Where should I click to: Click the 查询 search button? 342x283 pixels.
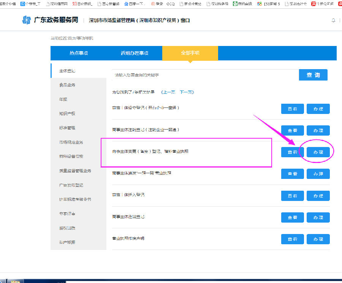(x=313, y=75)
